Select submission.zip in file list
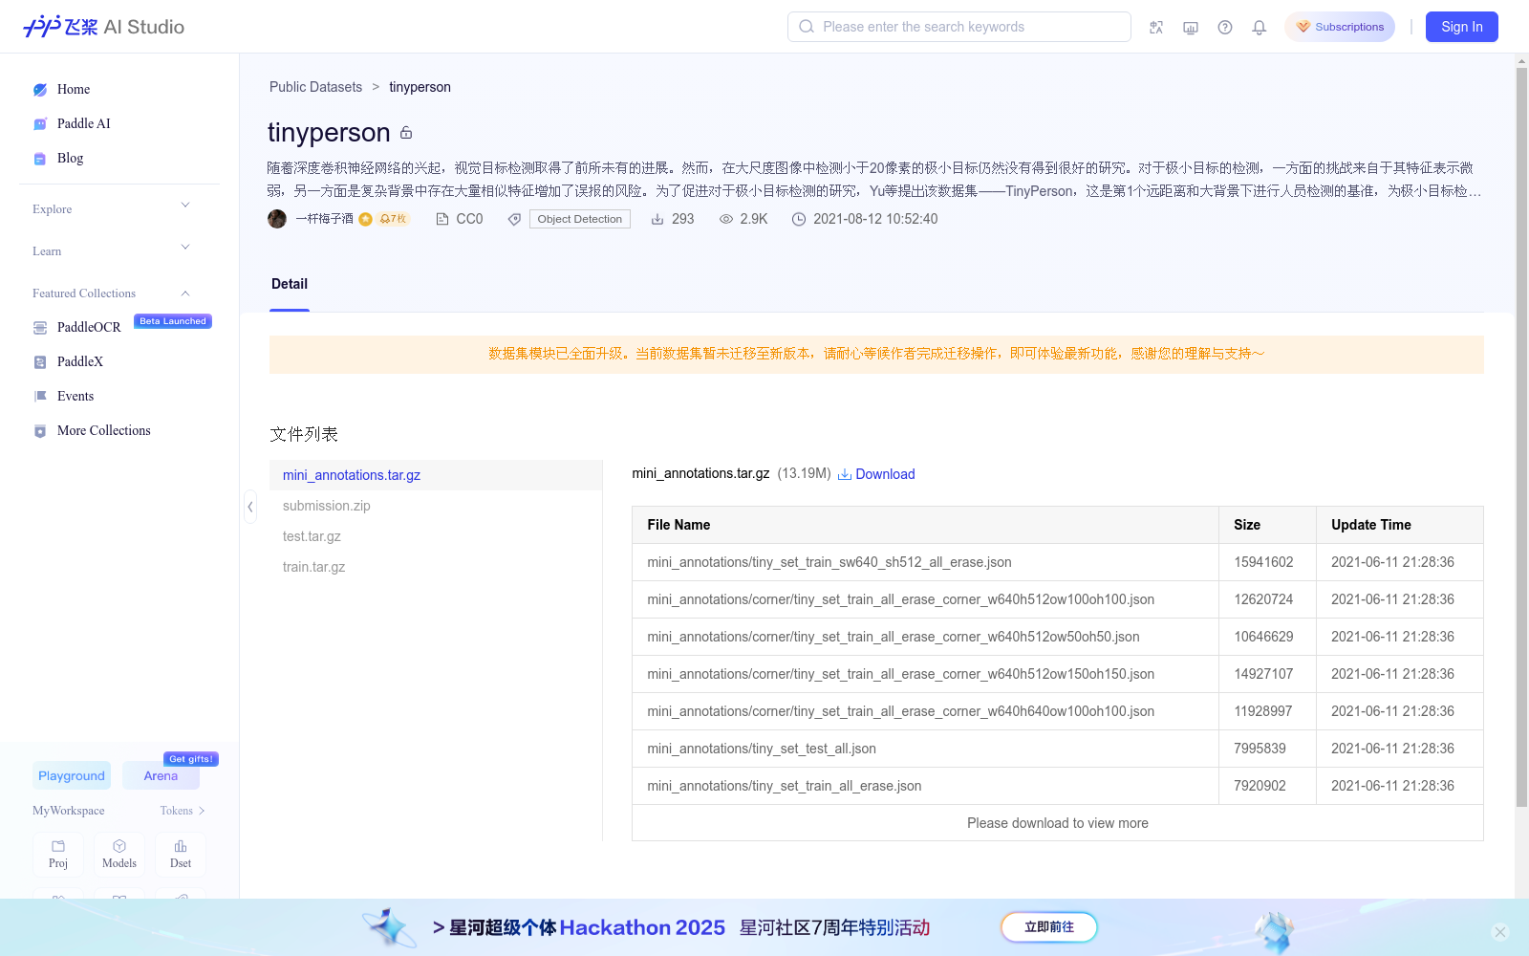The height and width of the screenshot is (956, 1529). (x=436, y=506)
